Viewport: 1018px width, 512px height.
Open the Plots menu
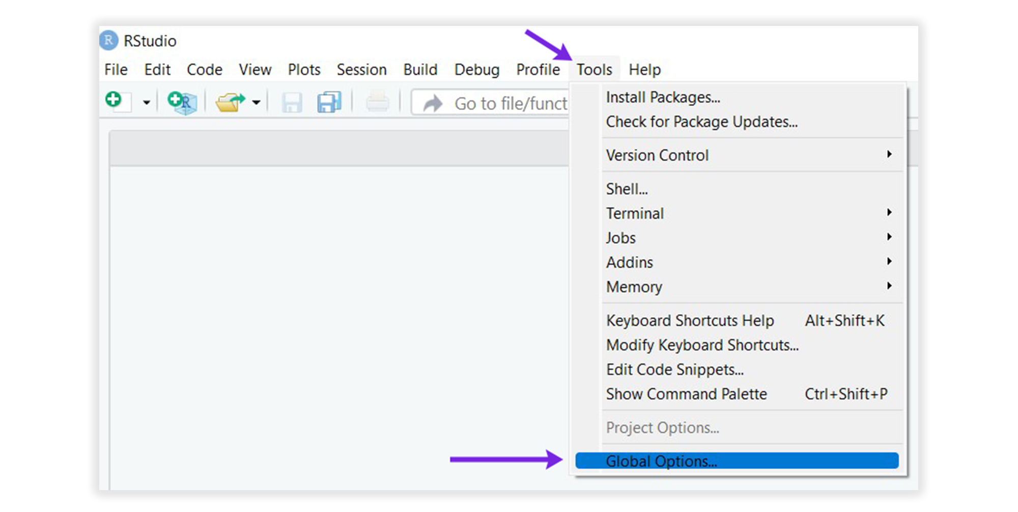(x=304, y=69)
